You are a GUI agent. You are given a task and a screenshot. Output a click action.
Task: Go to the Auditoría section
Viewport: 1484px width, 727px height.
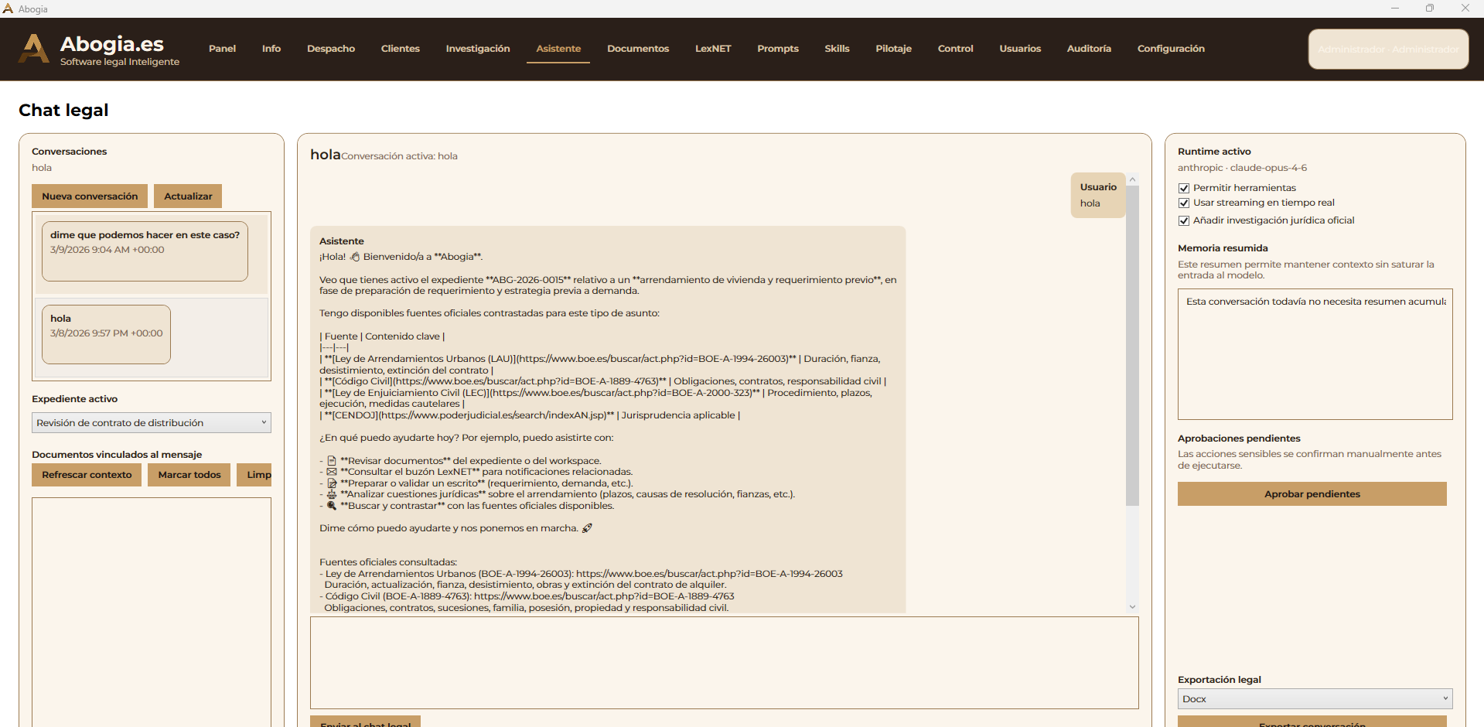point(1088,49)
